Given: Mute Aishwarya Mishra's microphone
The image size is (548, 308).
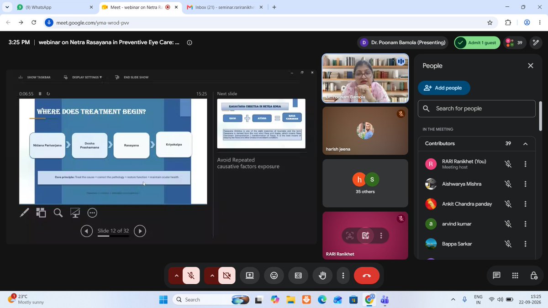Looking at the screenshot, I should coord(508,184).
